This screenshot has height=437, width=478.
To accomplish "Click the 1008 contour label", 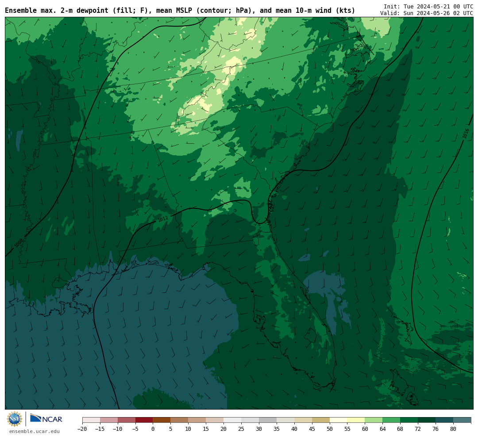I will click(19, 243).
